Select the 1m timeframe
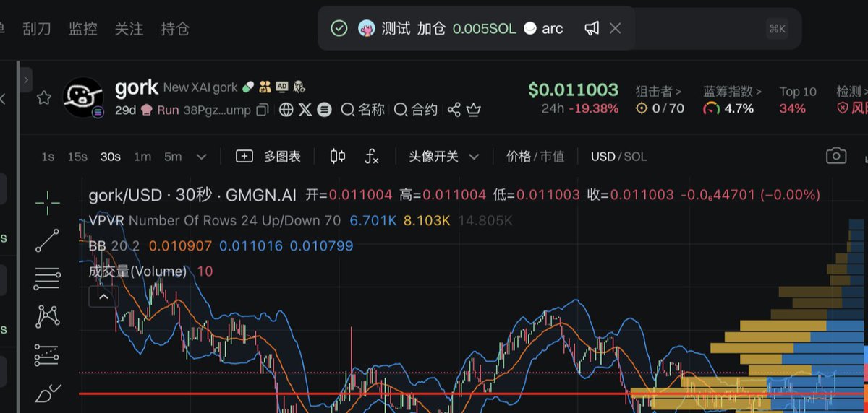868x413 pixels. [x=142, y=157]
